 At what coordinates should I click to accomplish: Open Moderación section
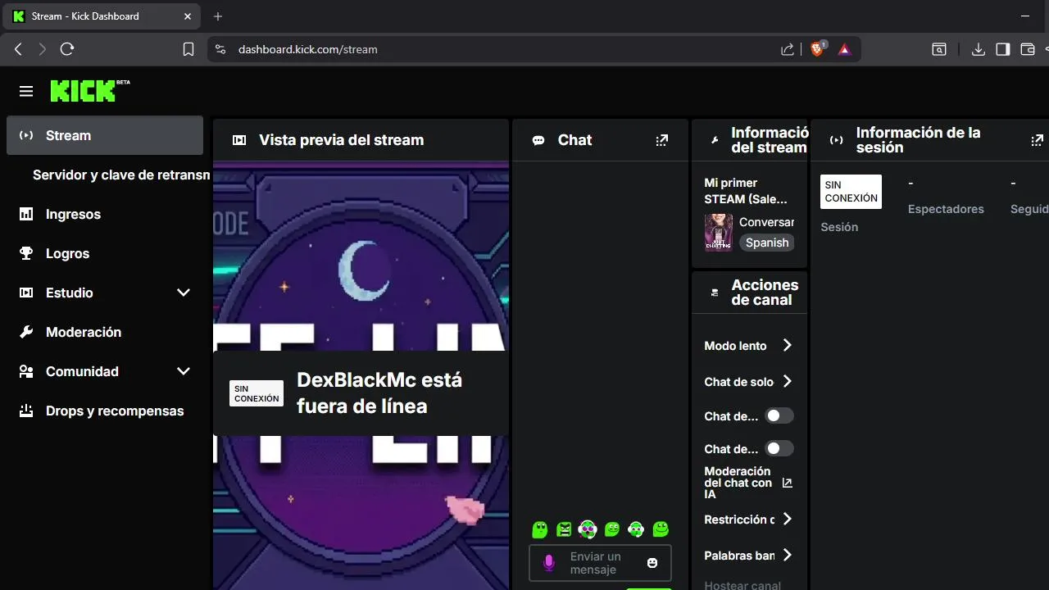pos(105,332)
